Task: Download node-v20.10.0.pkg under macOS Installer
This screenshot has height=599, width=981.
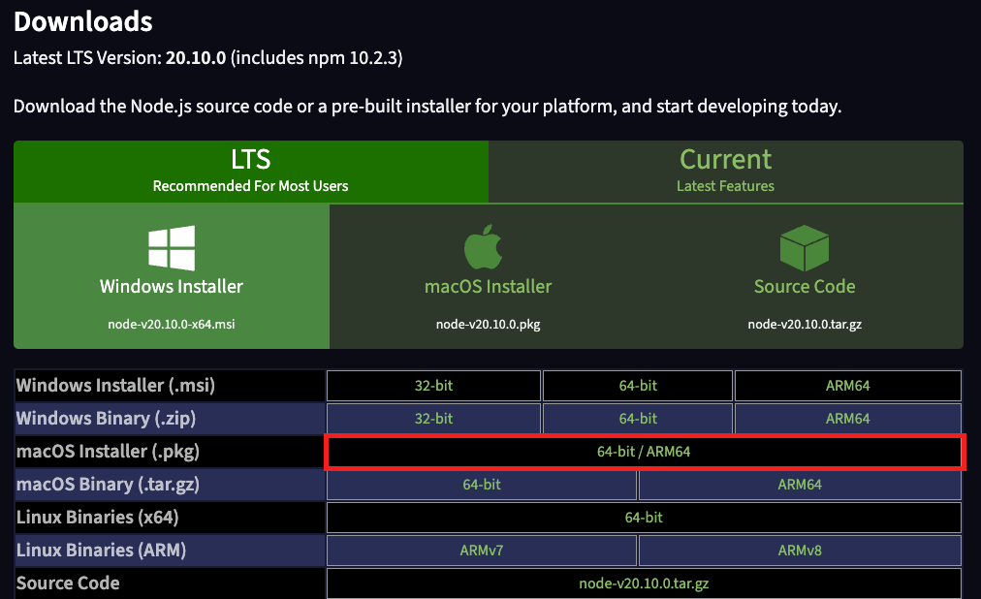Action: click(488, 324)
